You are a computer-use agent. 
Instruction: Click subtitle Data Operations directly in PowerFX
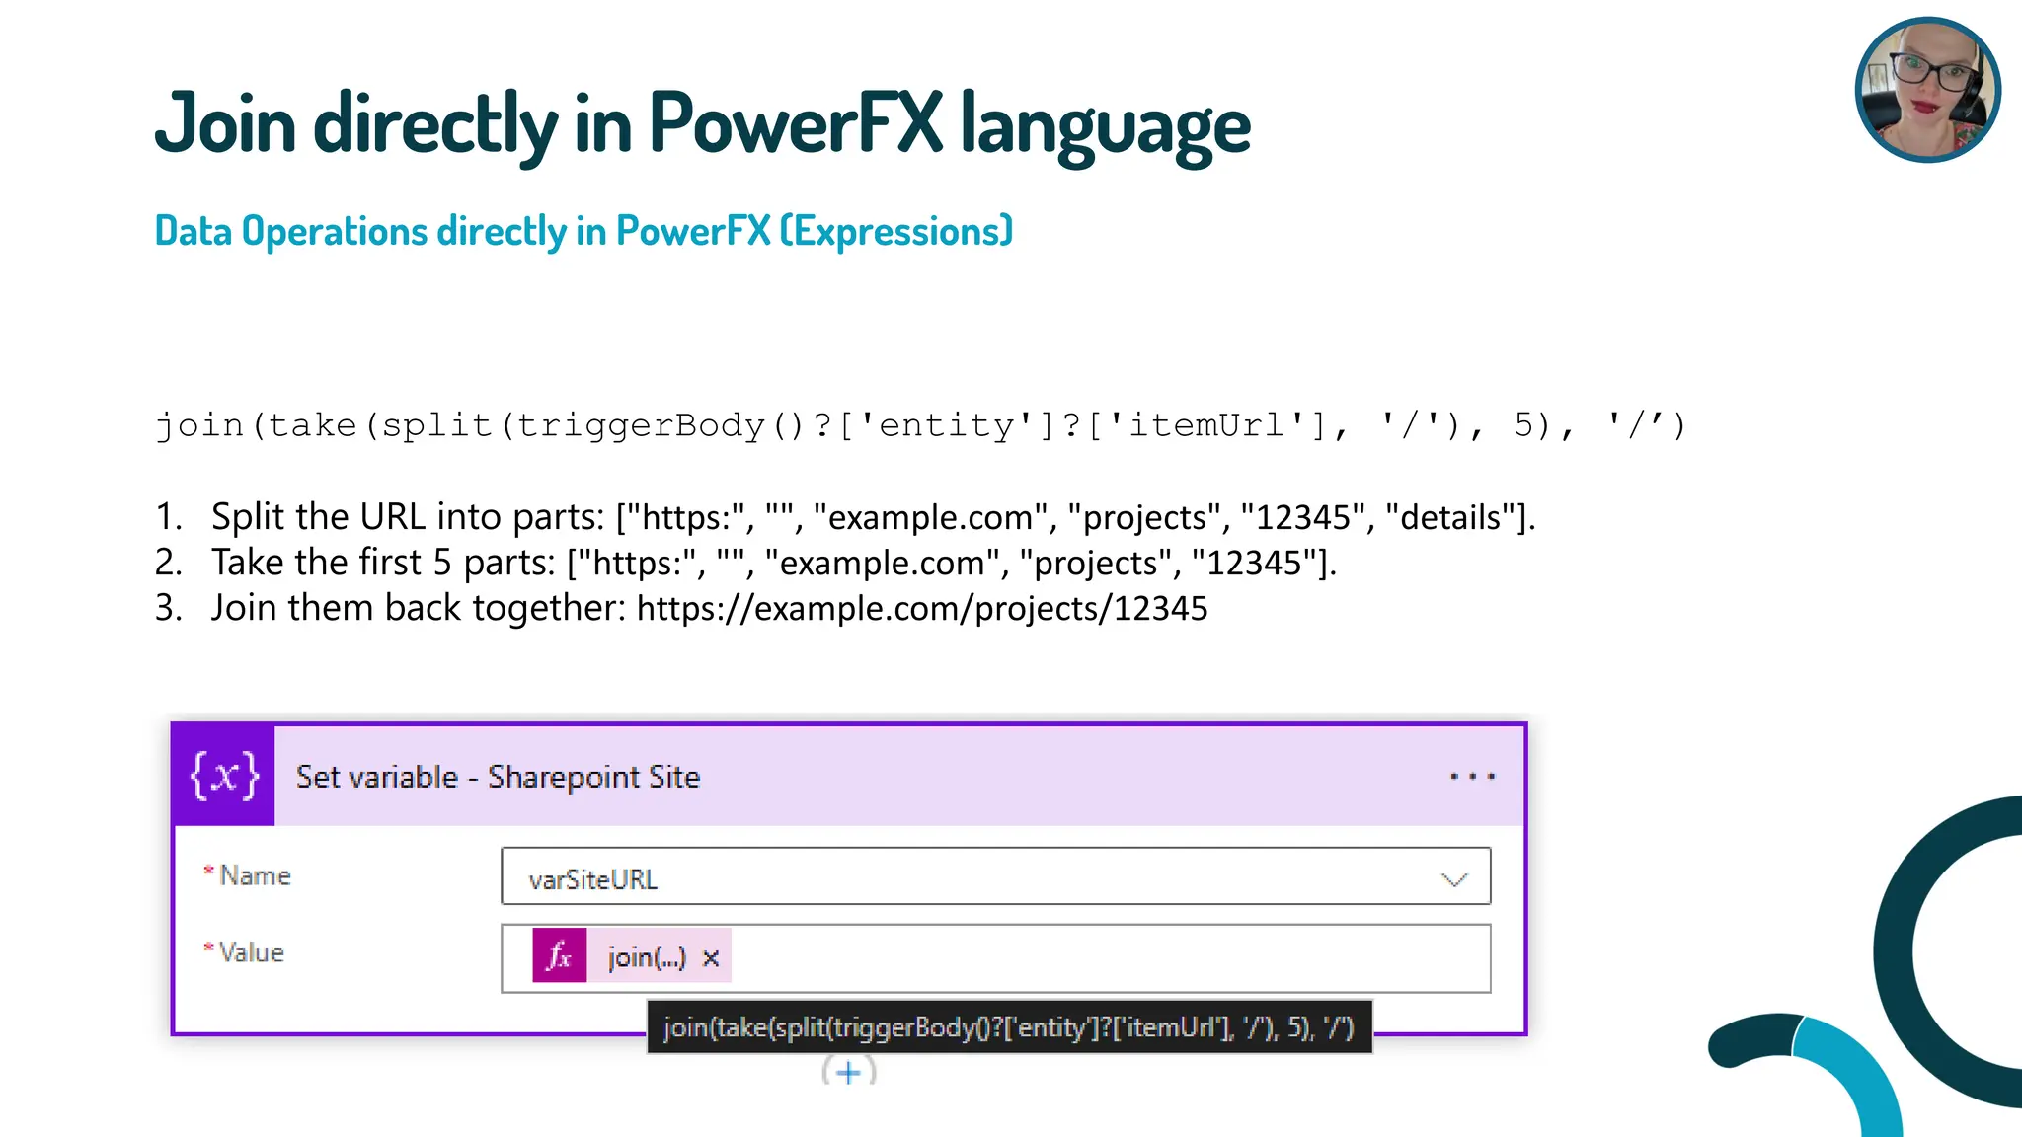tap(583, 231)
